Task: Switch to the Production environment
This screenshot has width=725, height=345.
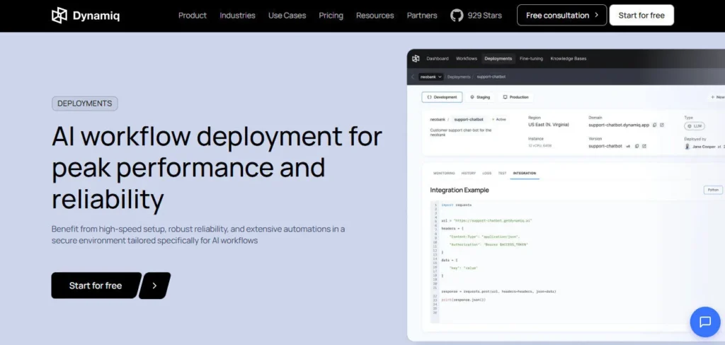Action: (515, 97)
